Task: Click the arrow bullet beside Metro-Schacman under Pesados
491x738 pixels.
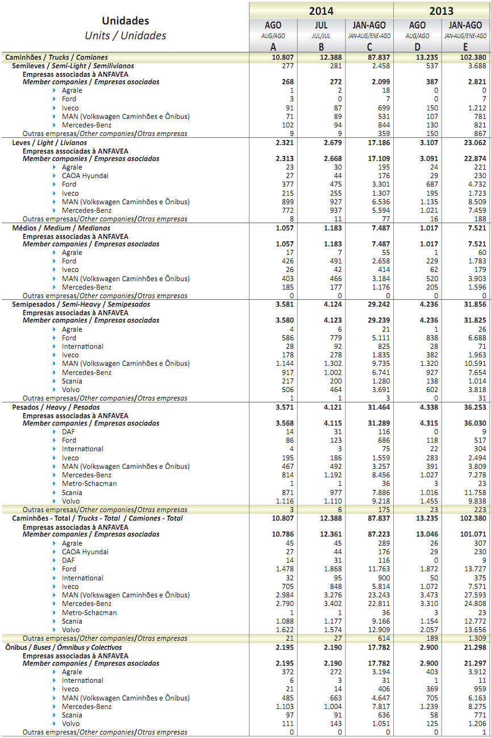Action: click(x=55, y=484)
